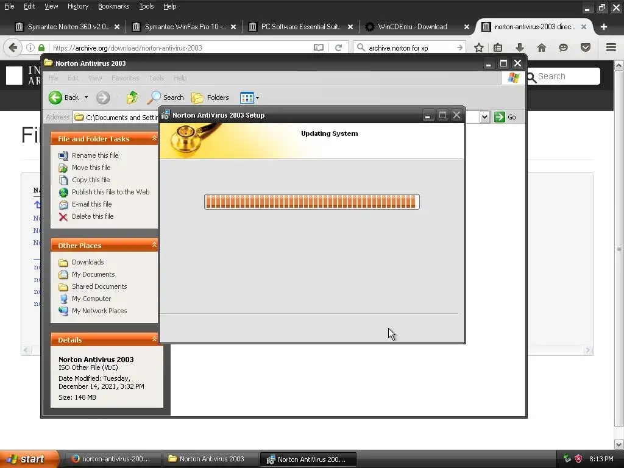Minimize the Norton AntiVirus 2003 Setup window
Image resolution: width=624 pixels, height=468 pixels.
coord(427,115)
